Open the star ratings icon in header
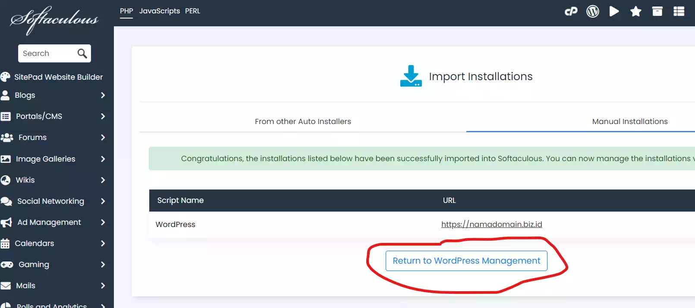 (x=636, y=11)
